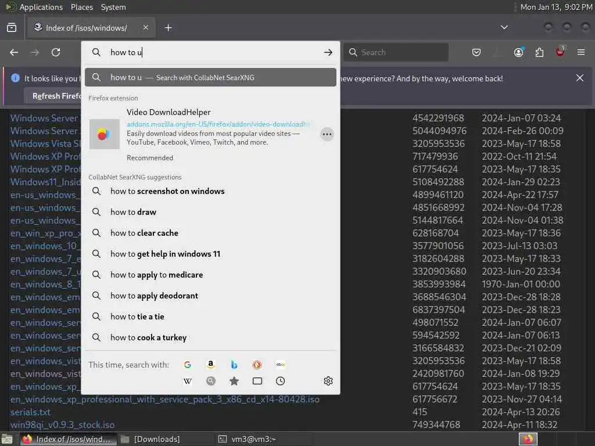This screenshot has height=446, width=595.
Task: Open the Firefox account icon
Action: (x=518, y=52)
